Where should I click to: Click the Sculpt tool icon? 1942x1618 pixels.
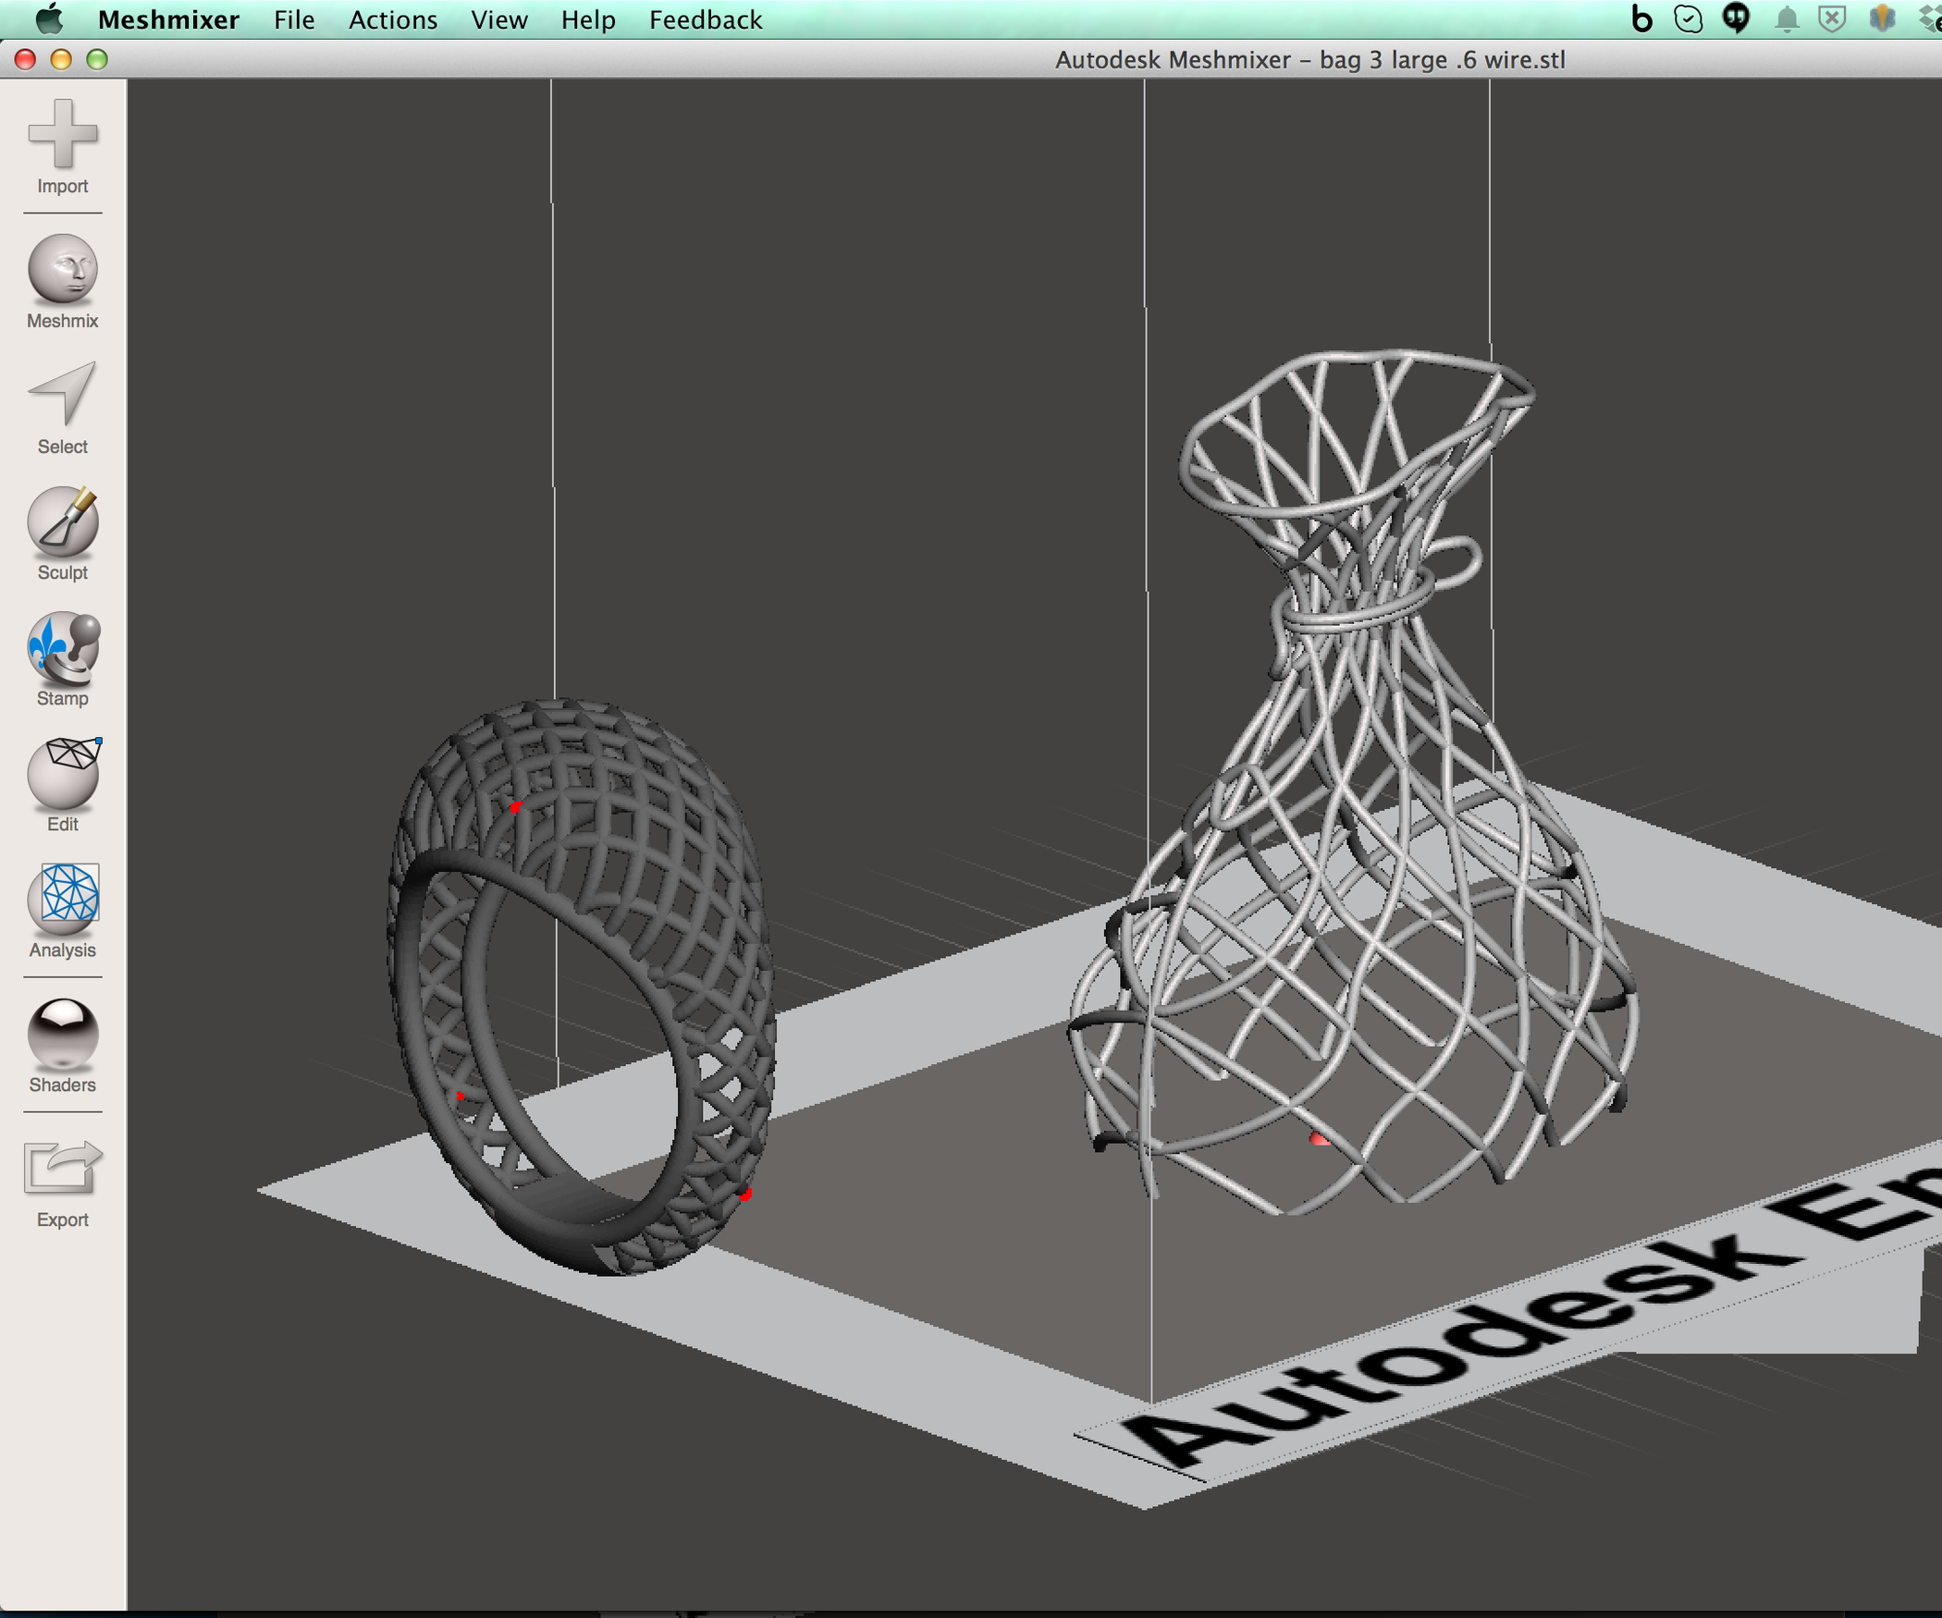[61, 524]
